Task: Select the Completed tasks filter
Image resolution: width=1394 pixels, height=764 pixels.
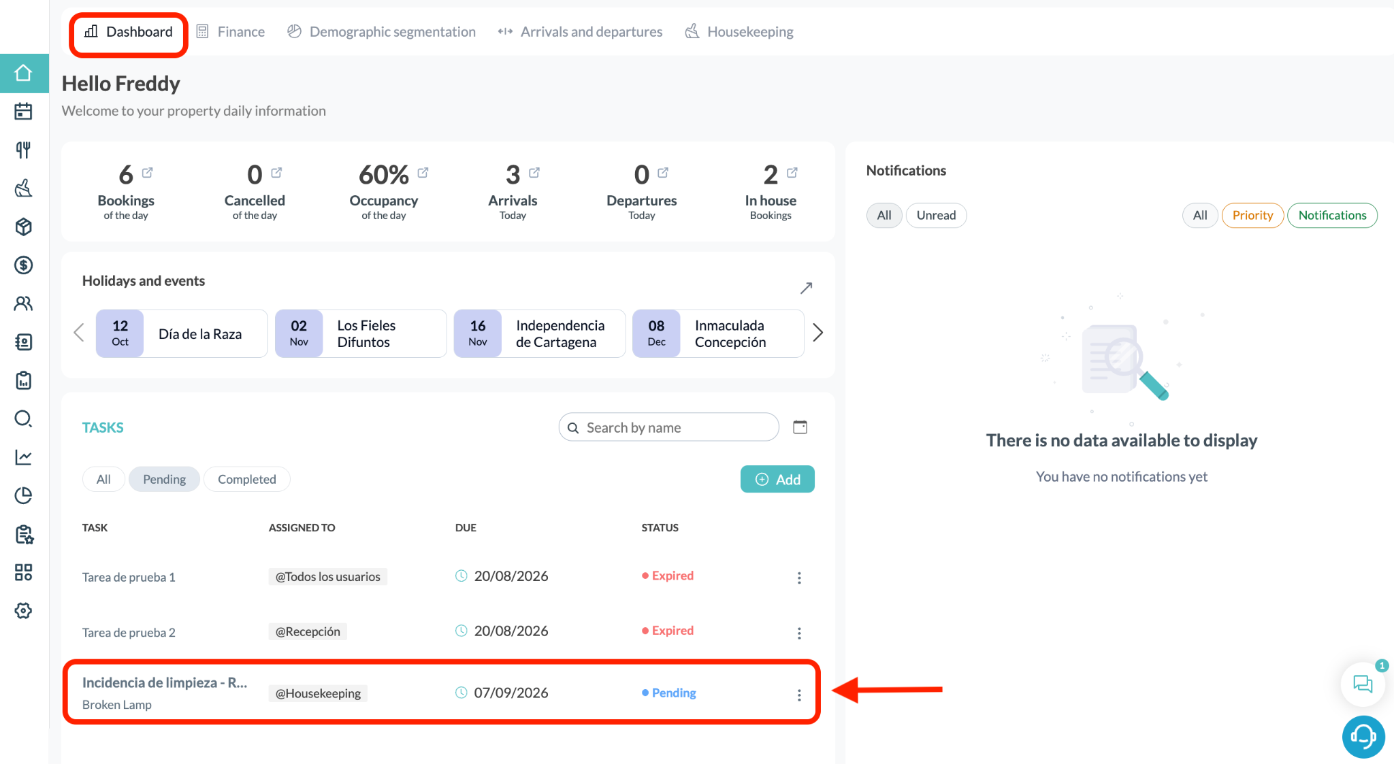Action: tap(247, 479)
